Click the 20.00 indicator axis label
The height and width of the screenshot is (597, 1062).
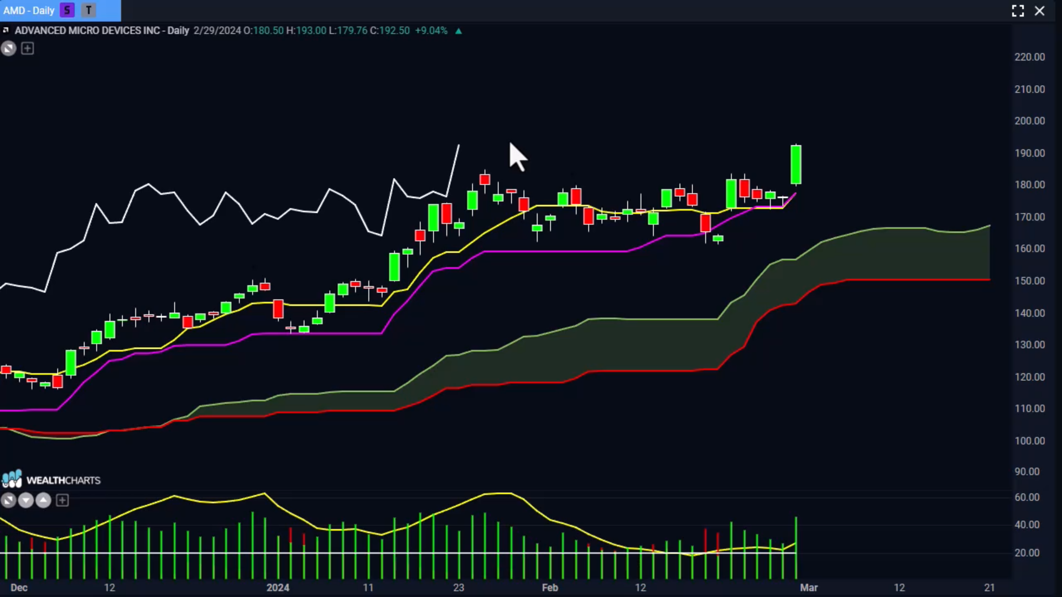point(1027,553)
